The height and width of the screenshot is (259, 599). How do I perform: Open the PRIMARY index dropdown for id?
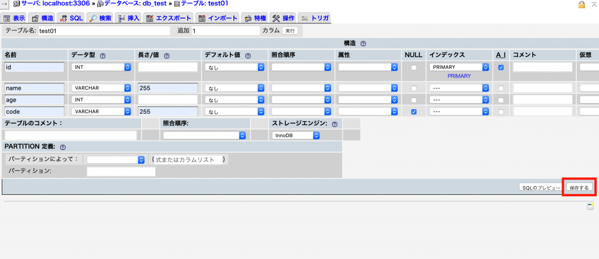pos(459,68)
